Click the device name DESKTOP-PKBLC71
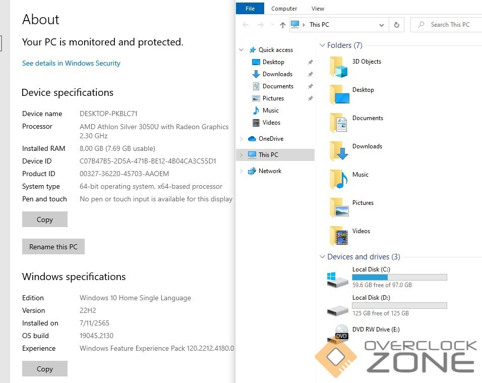 [x=108, y=114]
